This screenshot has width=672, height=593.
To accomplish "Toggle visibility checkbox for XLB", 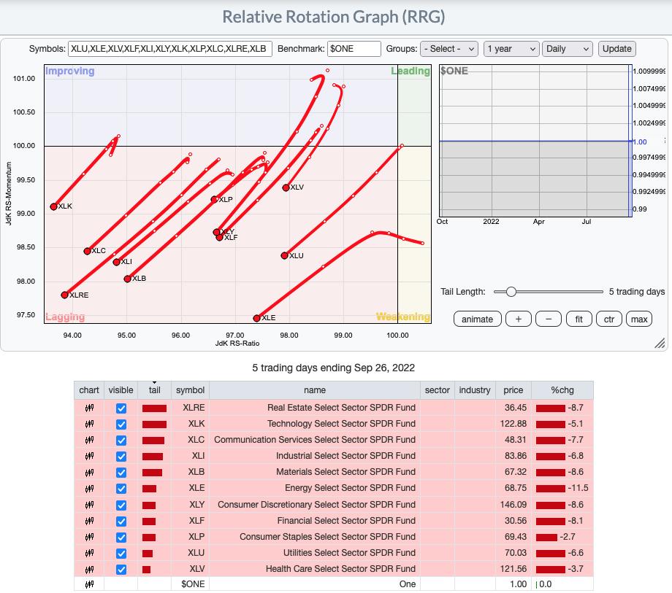I will click(x=121, y=473).
